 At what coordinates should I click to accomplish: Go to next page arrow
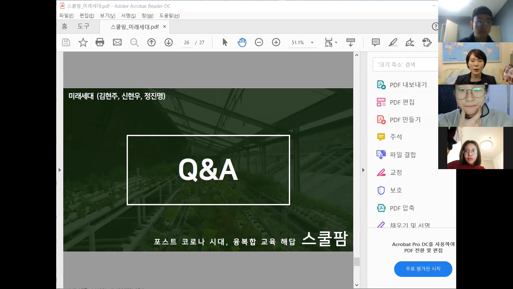pyautogui.click(x=169, y=42)
